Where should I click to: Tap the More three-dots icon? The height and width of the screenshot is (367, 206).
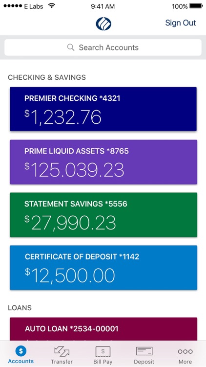click(185, 351)
